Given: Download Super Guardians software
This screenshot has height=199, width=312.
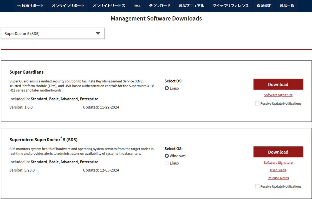Looking at the screenshot, I should 278,84.
